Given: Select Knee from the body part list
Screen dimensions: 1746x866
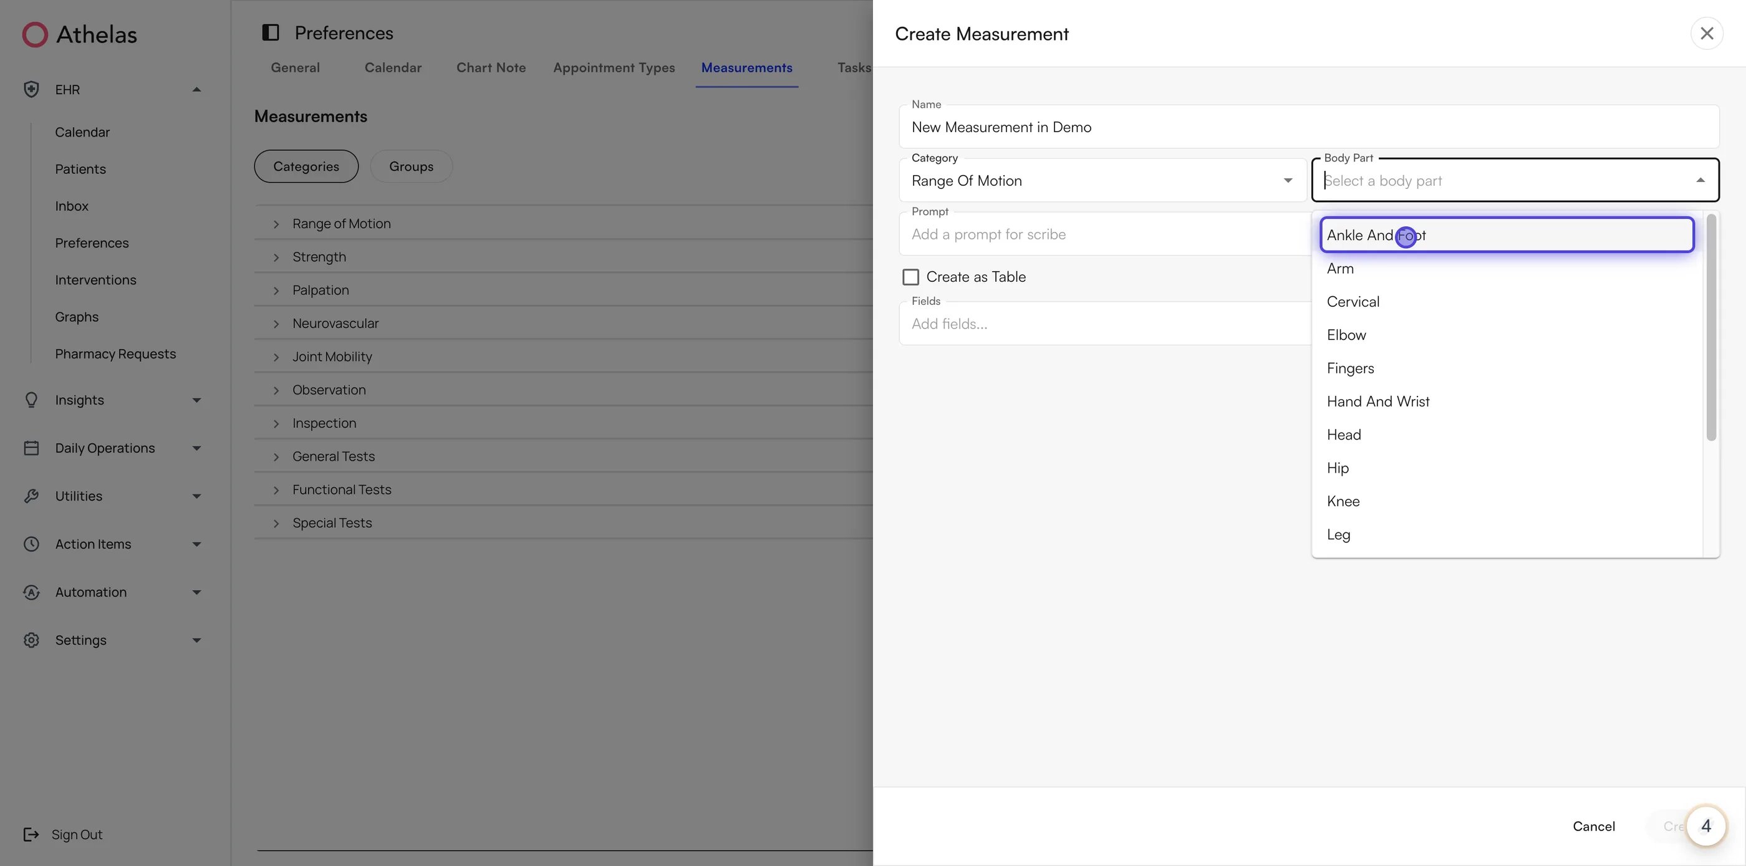Looking at the screenshot, I should [1507, 501].
